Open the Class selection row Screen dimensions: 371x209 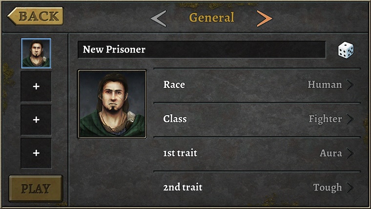257,119
